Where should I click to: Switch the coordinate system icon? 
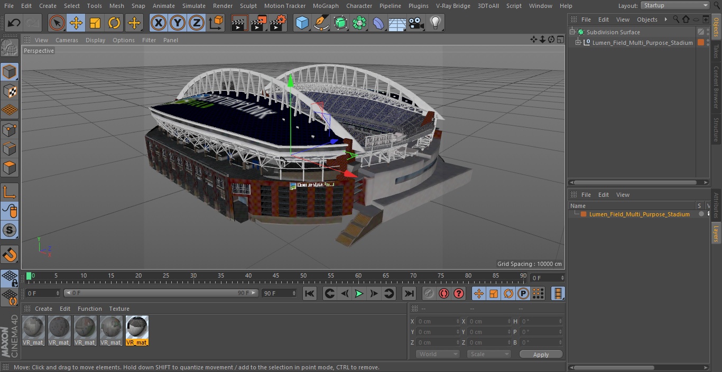tap(216, 23)
